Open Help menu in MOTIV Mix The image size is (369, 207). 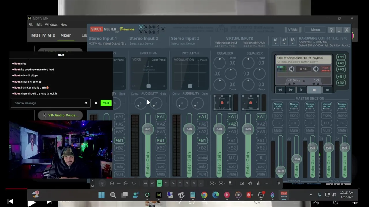64,25
